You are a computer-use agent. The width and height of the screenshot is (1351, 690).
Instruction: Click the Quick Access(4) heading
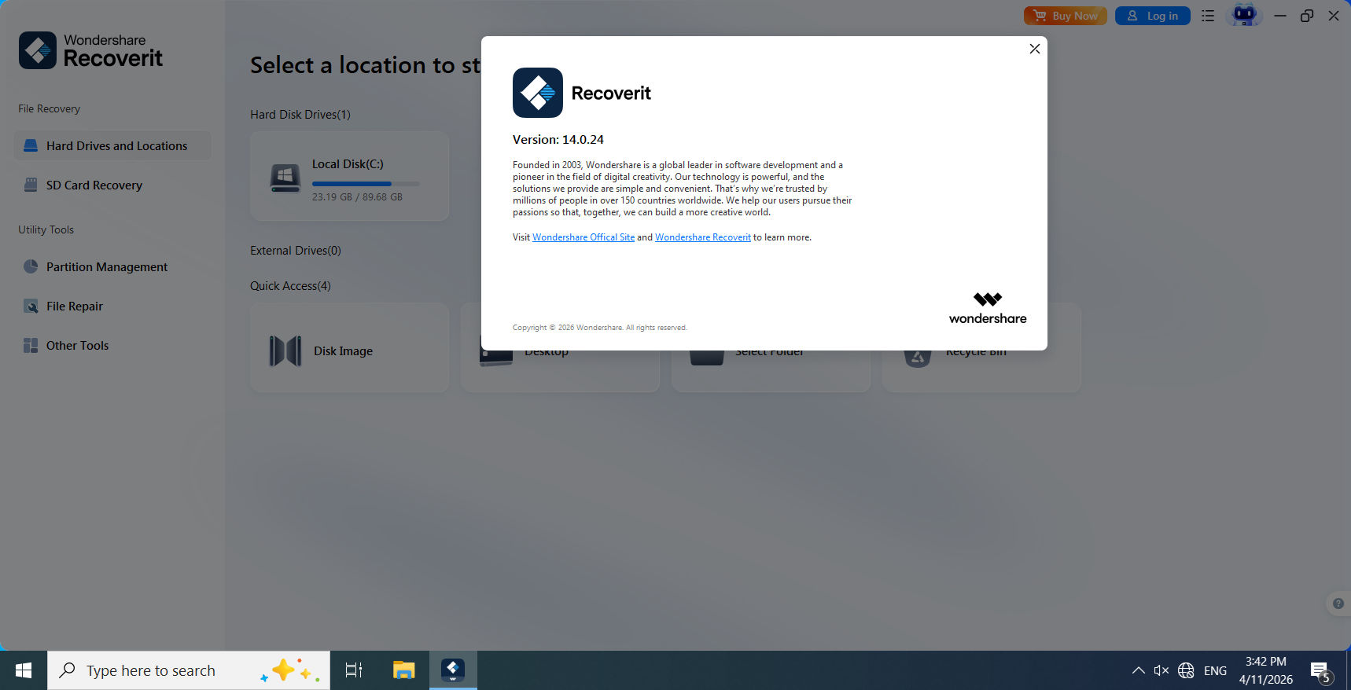tap(290, 286)
